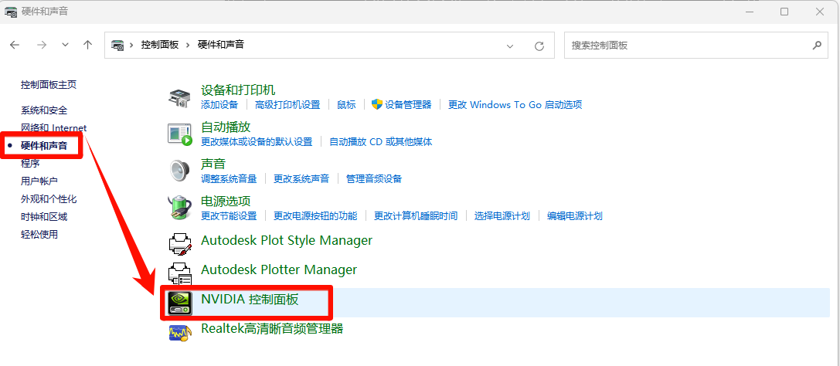Click 更改媒体或设备的默认设置 link
Screen dimensions: 840x366
click(x=257, y=142)
